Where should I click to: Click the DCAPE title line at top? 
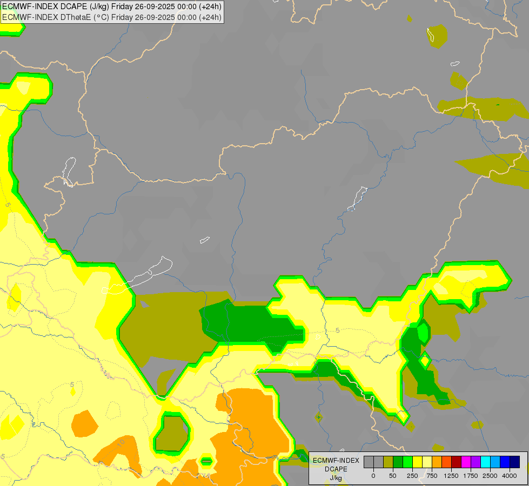[x=112, y=6]
